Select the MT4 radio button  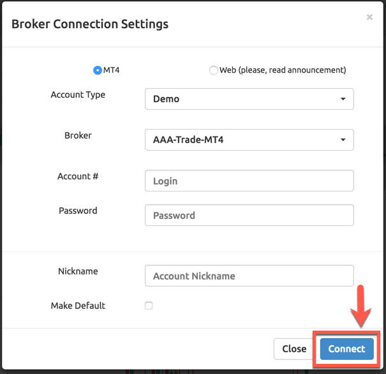pos(98,70)
